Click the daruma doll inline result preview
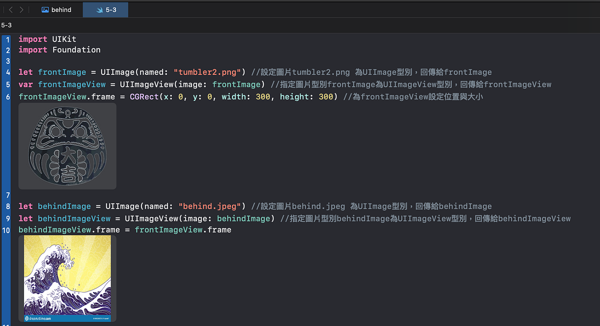Viewport: 600px width, 326px height. pos(67,146)
